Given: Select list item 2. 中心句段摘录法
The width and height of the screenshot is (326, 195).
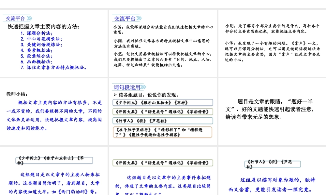Looking at the screenshot, I should 41,39.
